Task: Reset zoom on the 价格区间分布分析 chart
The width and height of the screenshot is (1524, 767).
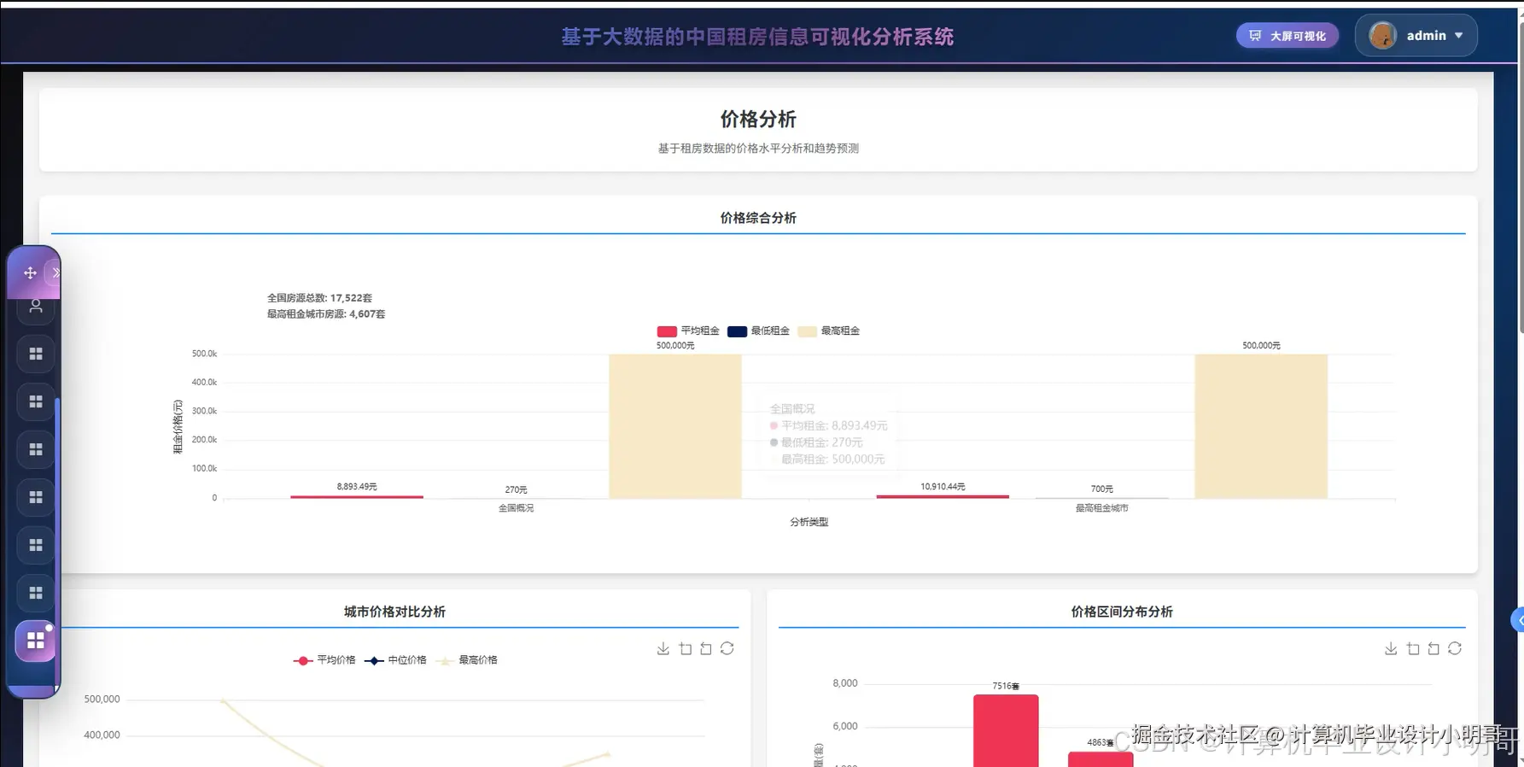Action: tap(1433, 649)
